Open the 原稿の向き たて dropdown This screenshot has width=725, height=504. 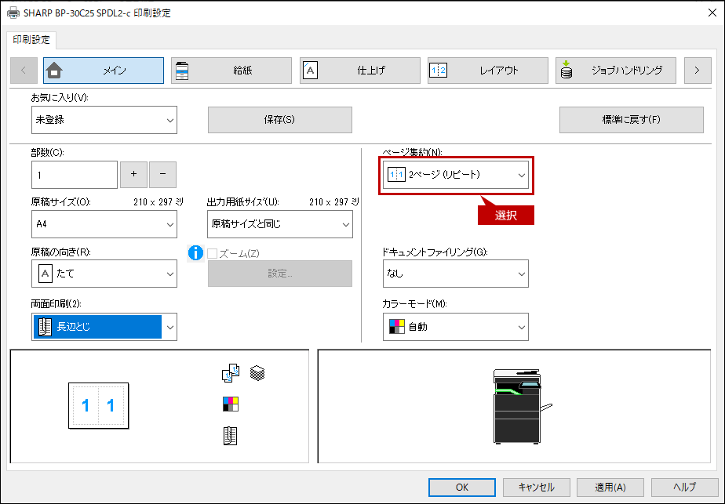[104, 274]
